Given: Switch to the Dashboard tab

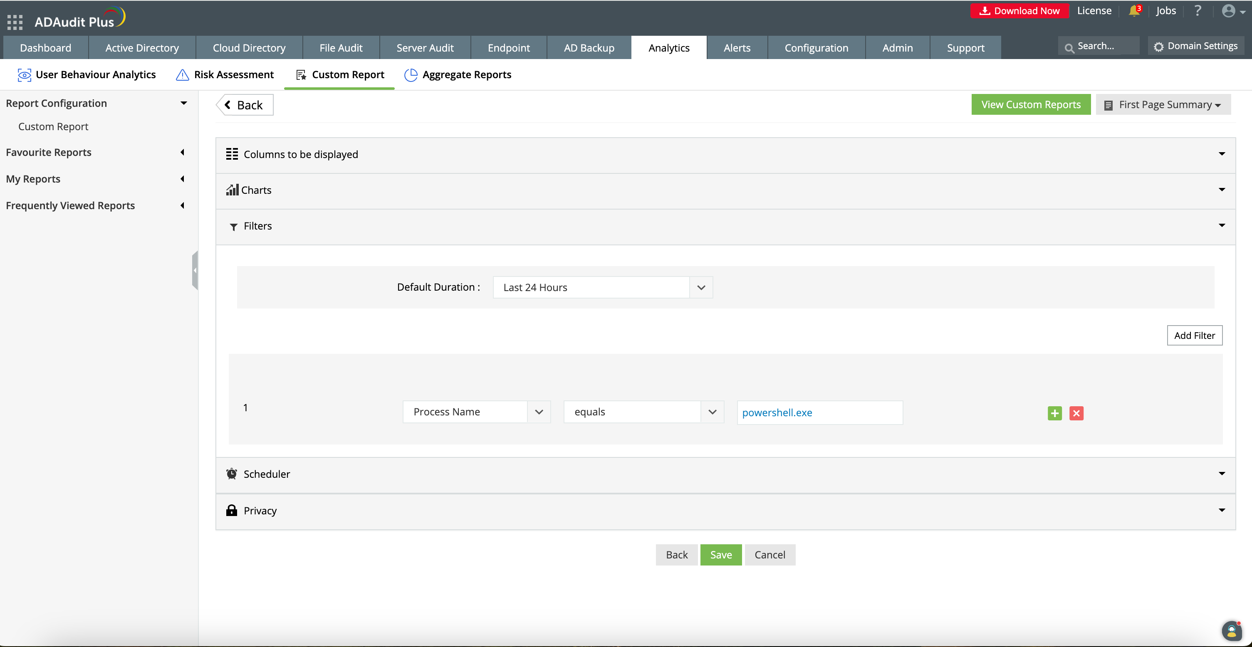Looking at the screenshot, I should click(46, 47).
